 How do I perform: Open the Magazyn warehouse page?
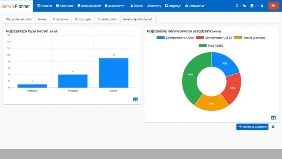(173, 6)
